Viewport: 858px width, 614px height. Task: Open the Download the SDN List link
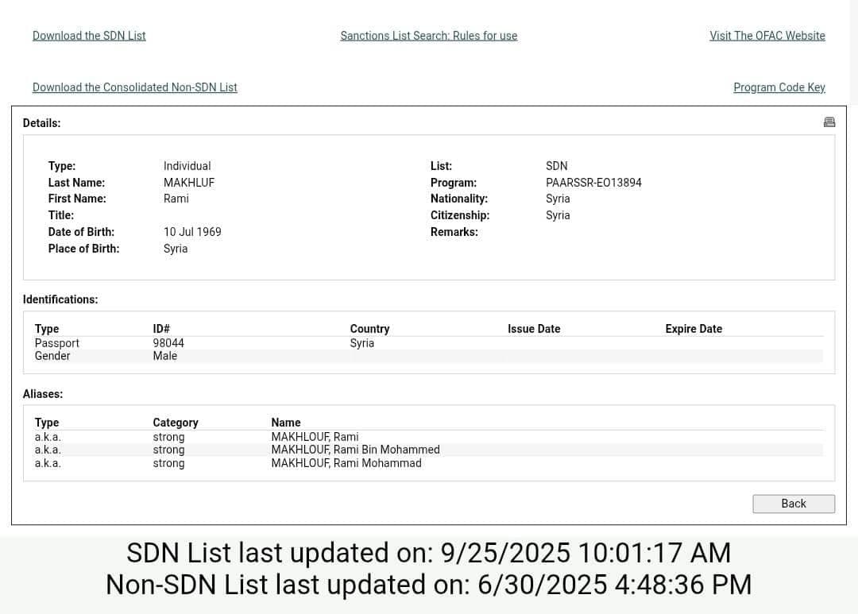(89, 36)
